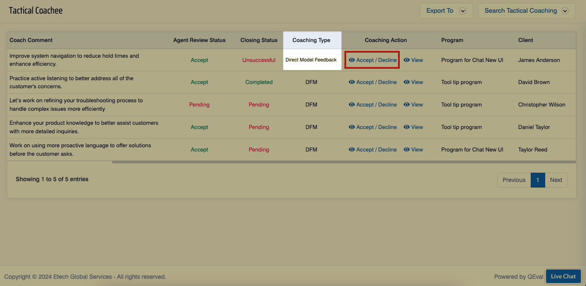Sort by Closing Status column header

(x=259, y=40)
